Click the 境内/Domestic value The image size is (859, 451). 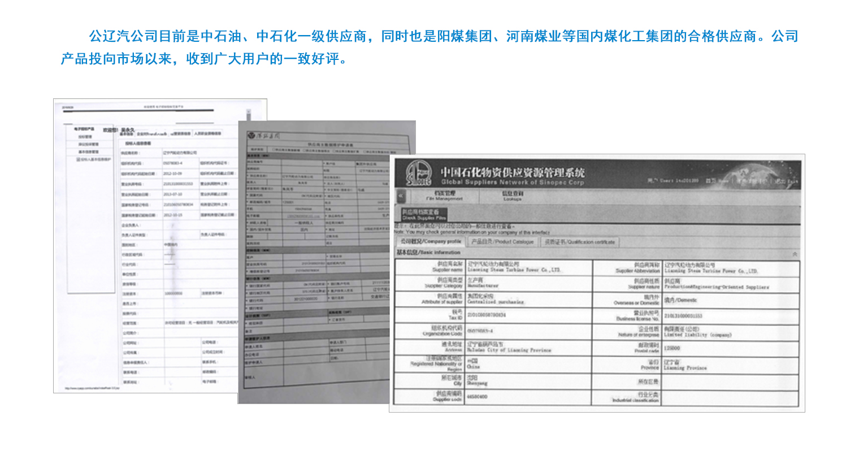pos(680,300)
